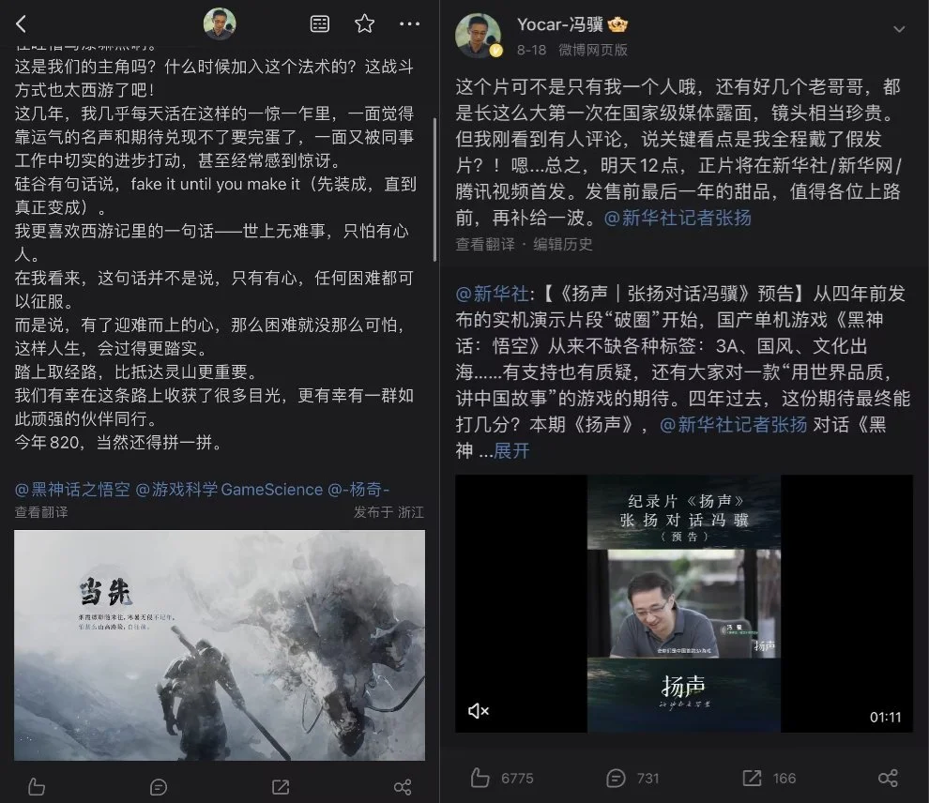Like Yocar's post showing 6775 likes
The height and width of the screenshot is (803, 929).
coord(502,778)
